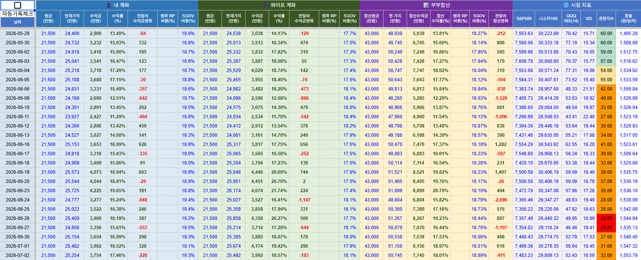The width and height of the screenshot is (641, 260).
Task: Click the exchange rate value 1,495.28
Action: [x=628, y=34]
